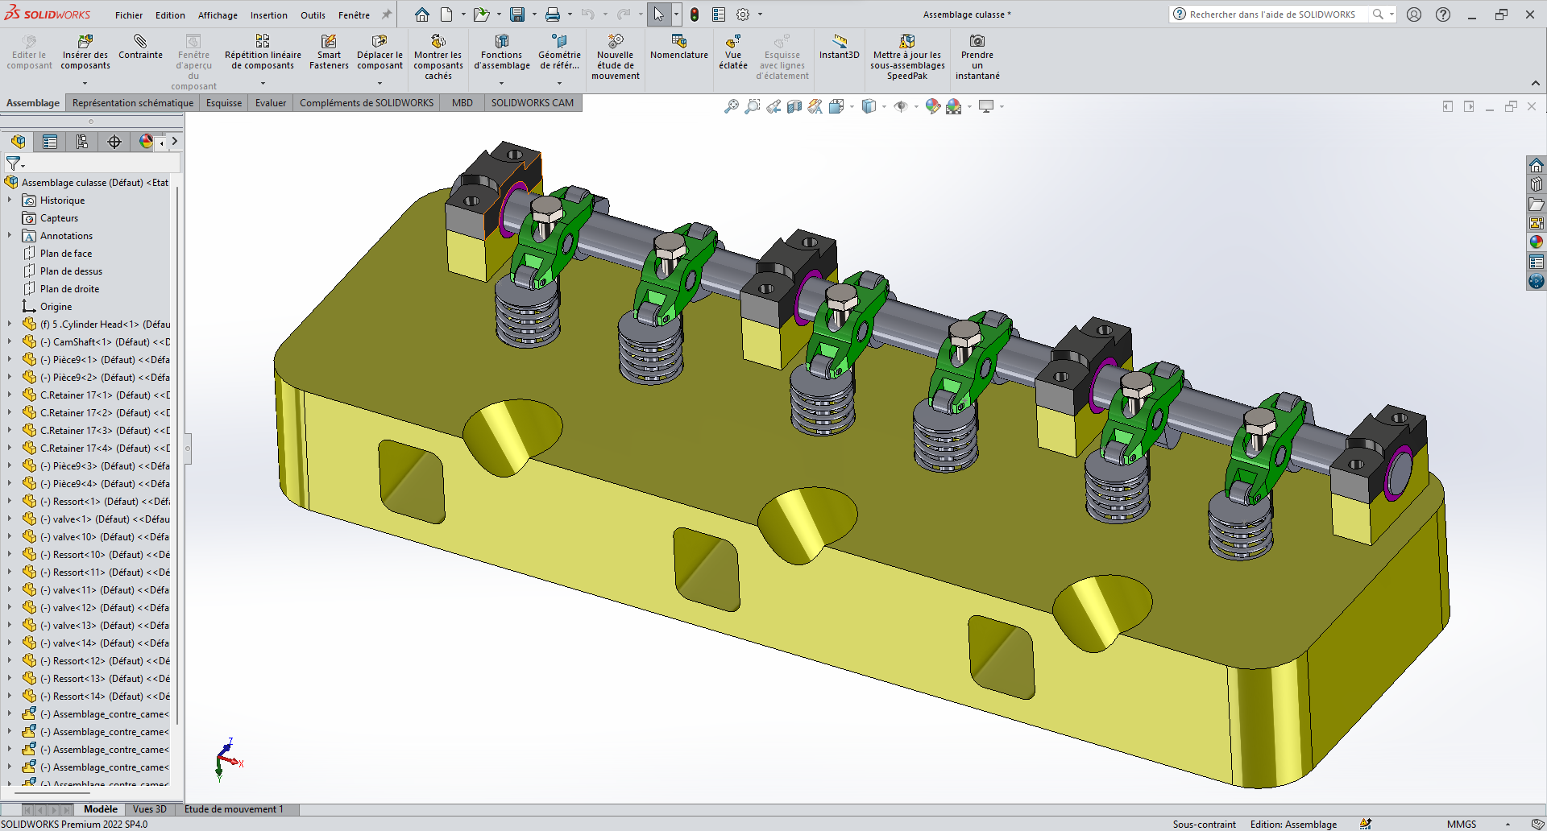Image resolution: width=1547 pixels, height=831 pixels.
Task: Expand the Annotations folder in tree
Action: (x=10, y=236)
